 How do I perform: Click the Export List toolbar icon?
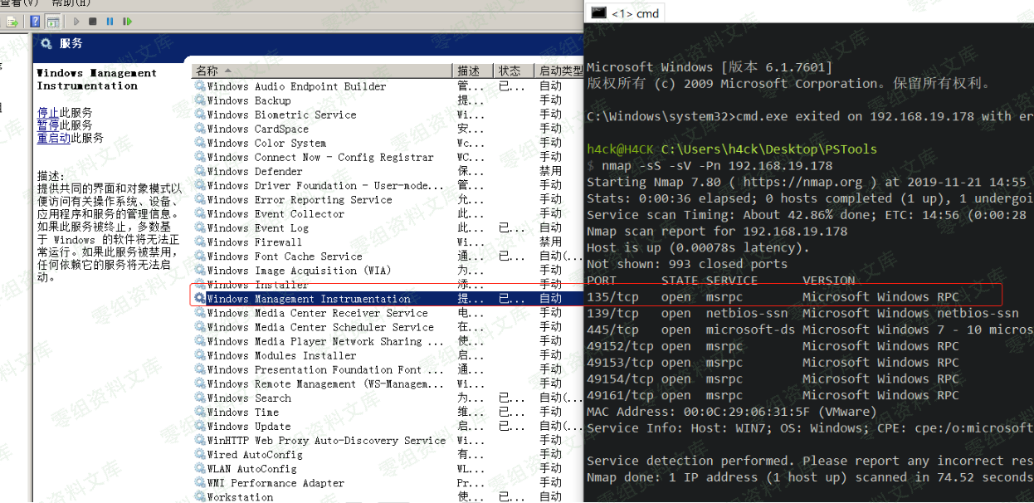12,22
